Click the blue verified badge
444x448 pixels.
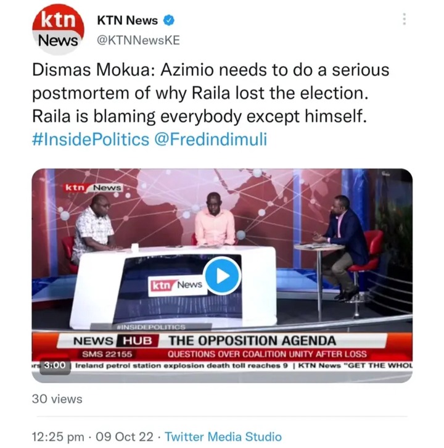click(169, 20)
